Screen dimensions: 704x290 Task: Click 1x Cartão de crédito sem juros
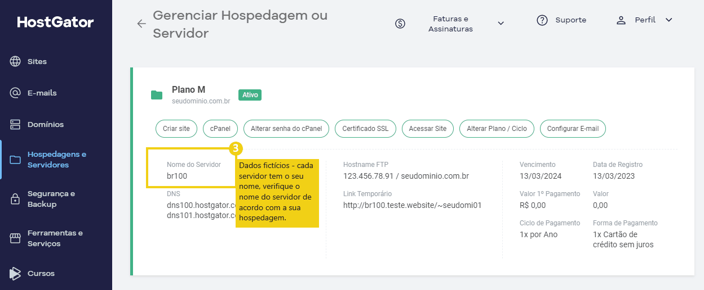pyautogui.click(x=623, y=239)
